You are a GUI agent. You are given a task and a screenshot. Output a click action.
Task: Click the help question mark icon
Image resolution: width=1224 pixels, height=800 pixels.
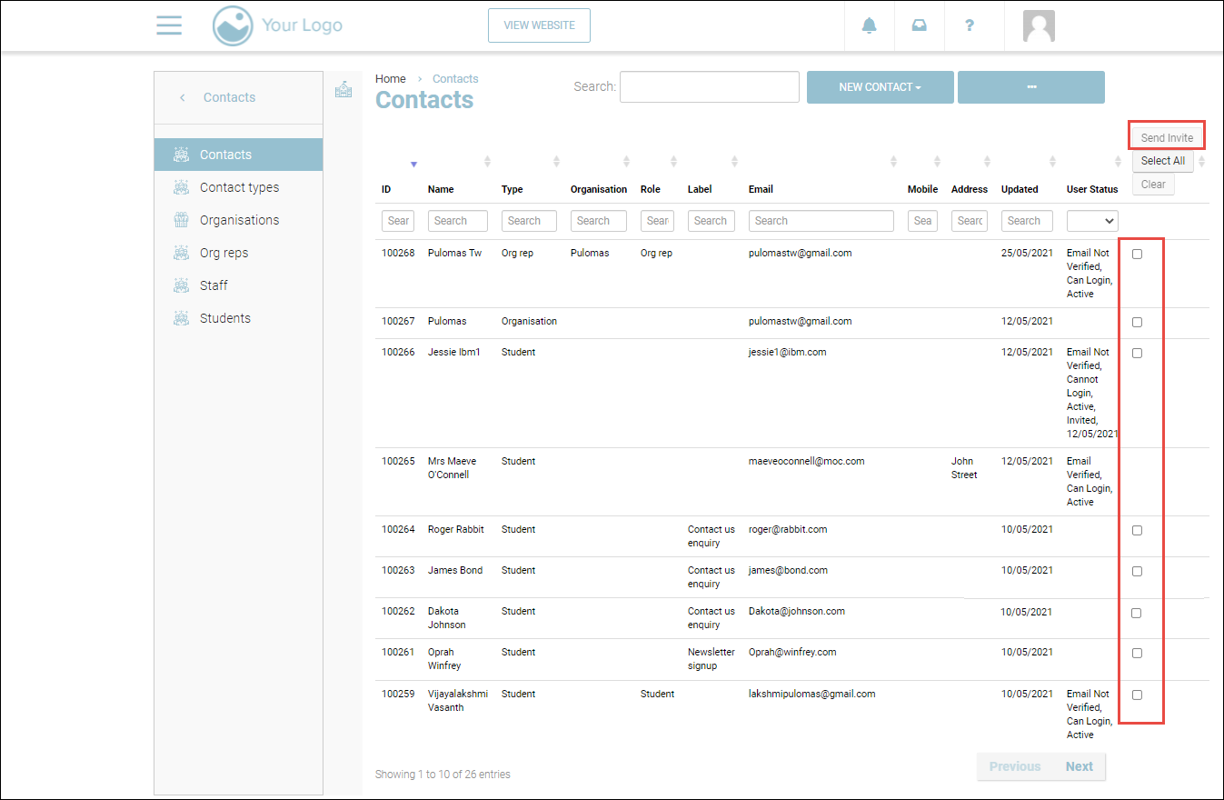coord(970,25)
